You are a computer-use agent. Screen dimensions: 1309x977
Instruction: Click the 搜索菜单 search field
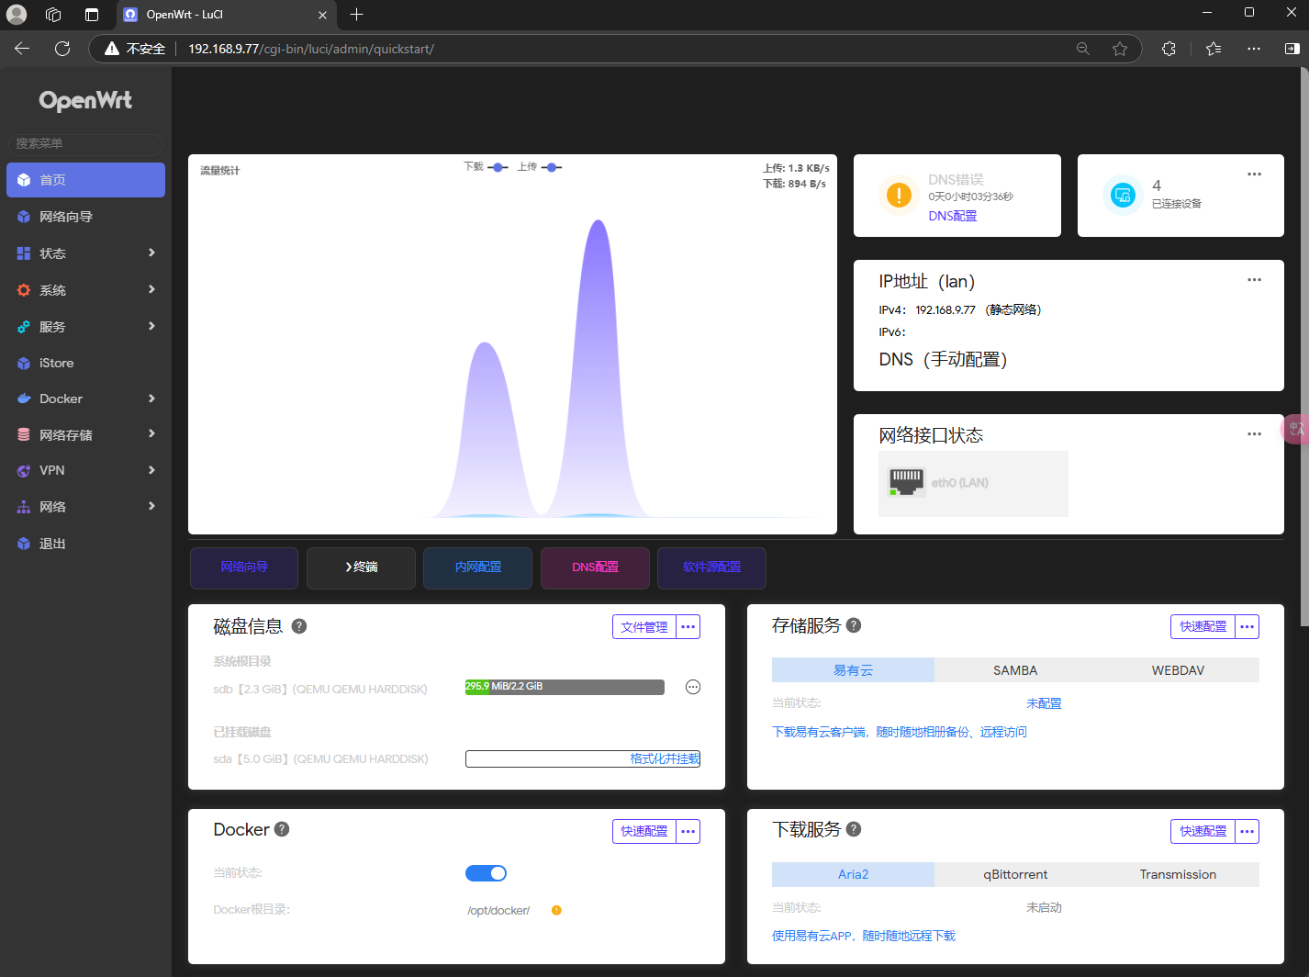point(85,143)
